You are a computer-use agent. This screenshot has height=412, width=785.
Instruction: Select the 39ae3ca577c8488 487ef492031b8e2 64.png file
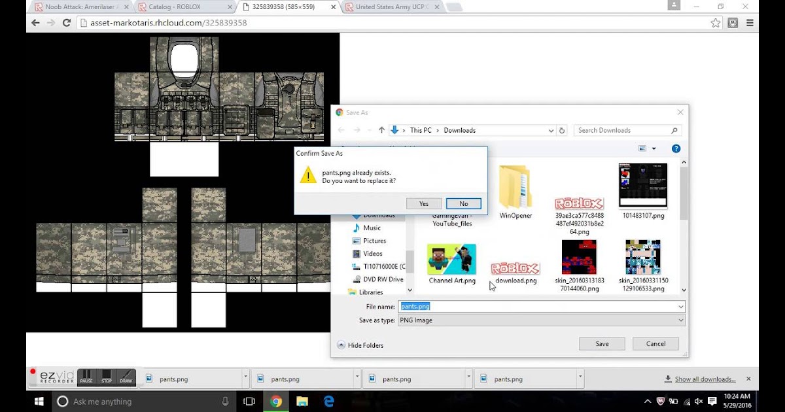(580, 215)
